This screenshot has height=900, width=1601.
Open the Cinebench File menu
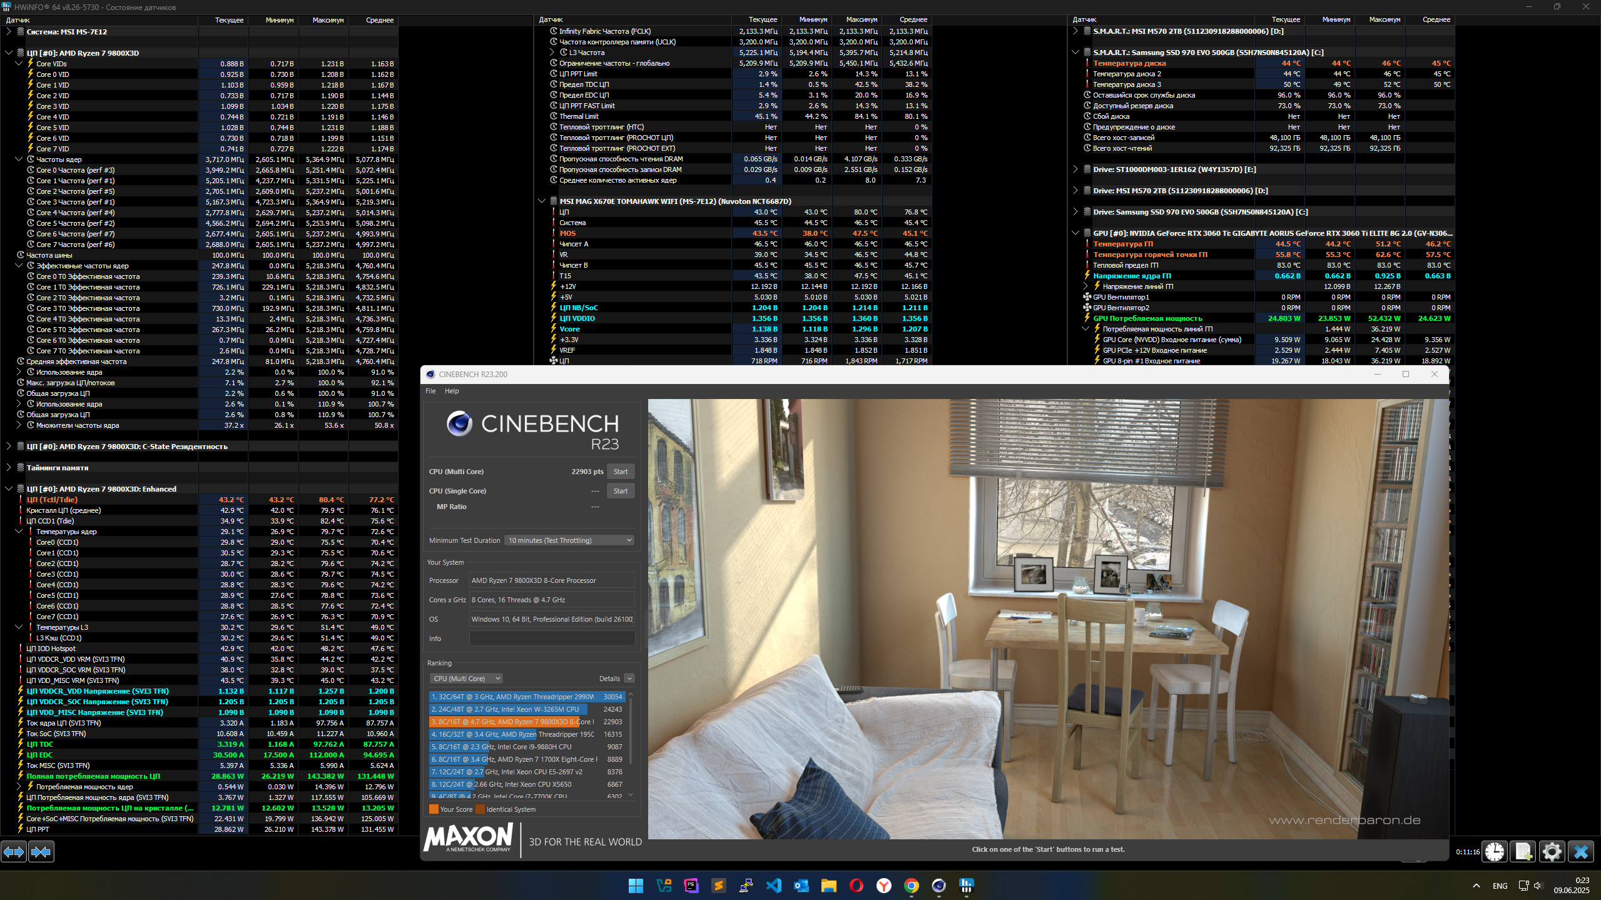(430, 391)
